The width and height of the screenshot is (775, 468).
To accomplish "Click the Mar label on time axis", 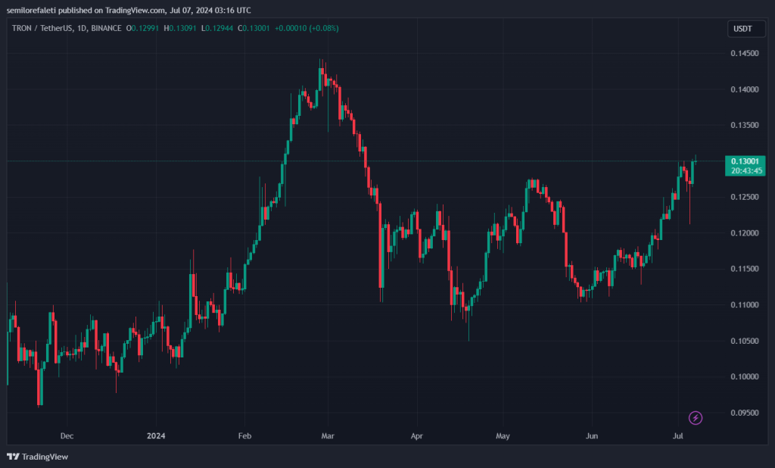I will (x=328, y=436).
